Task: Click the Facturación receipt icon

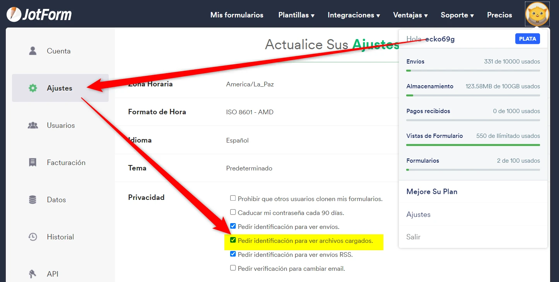Action: coord(33,162)
